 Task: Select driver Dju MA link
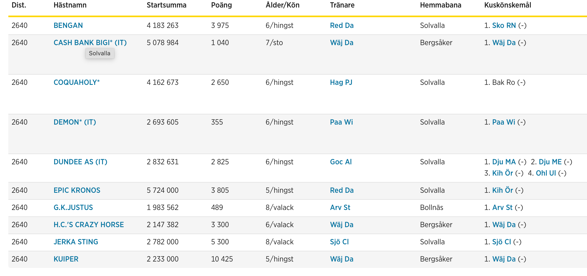pyautogui.click(x=504, y=162)
